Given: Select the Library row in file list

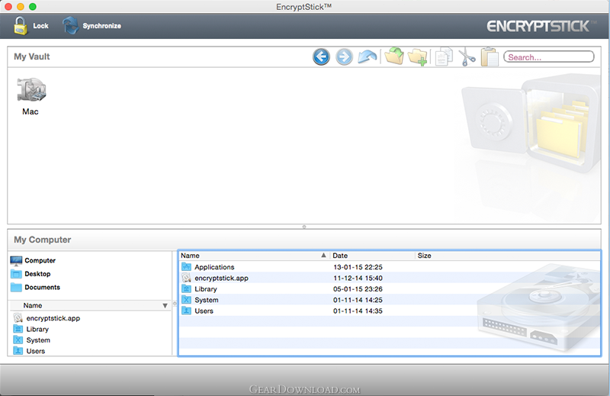Looking at the screenshot, I should (389, 289).
